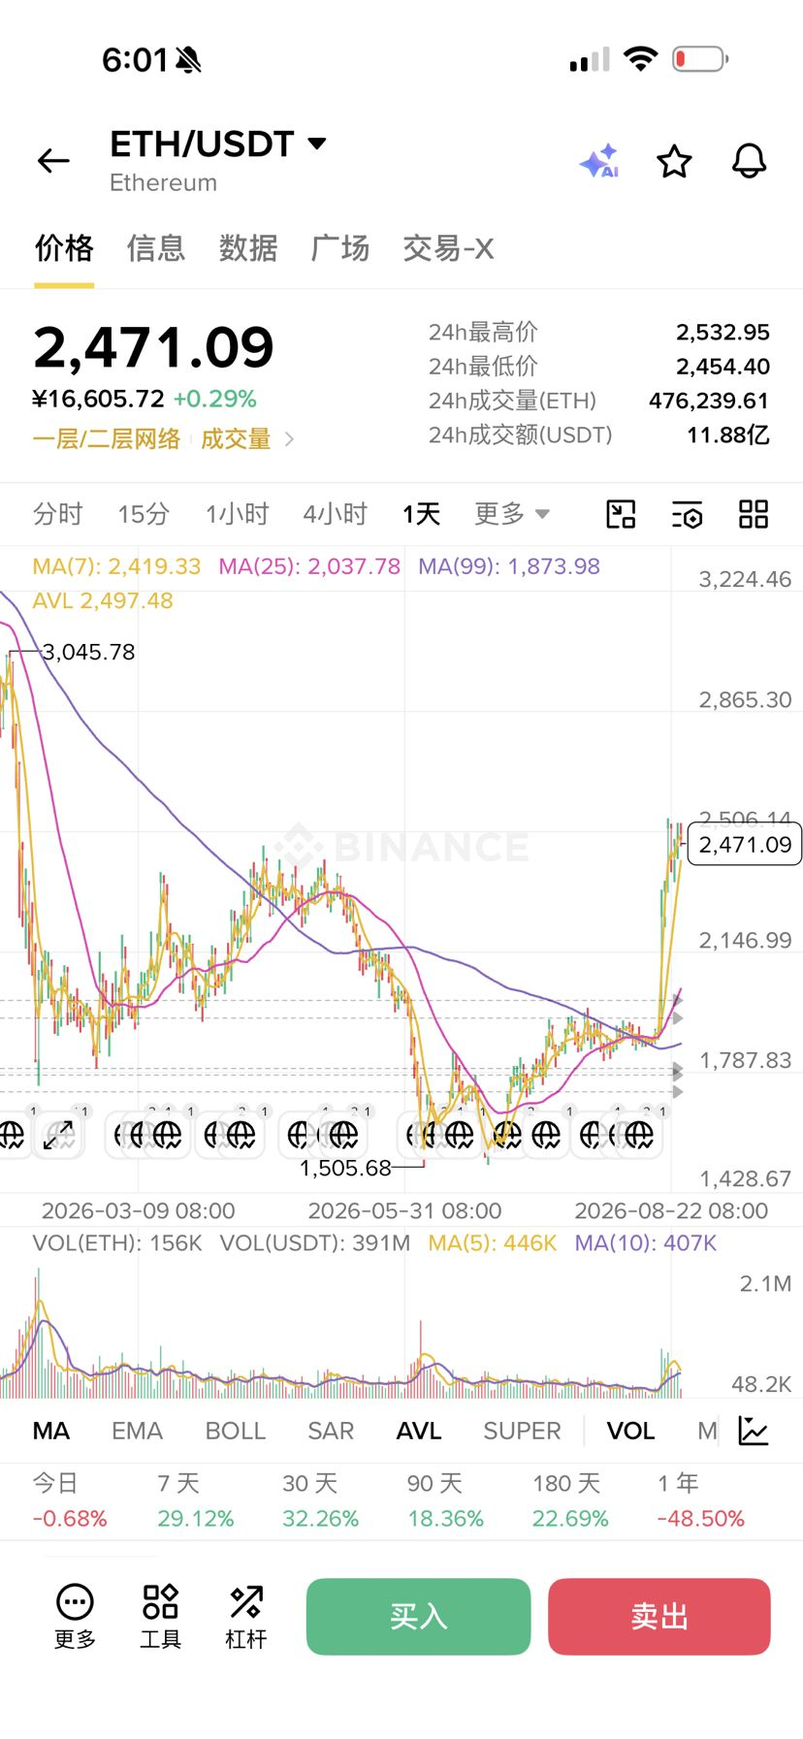Screen dimensions: 803x1739
Task: Toggle the SUPER indicator
Action: click(x=522, y=1431)
